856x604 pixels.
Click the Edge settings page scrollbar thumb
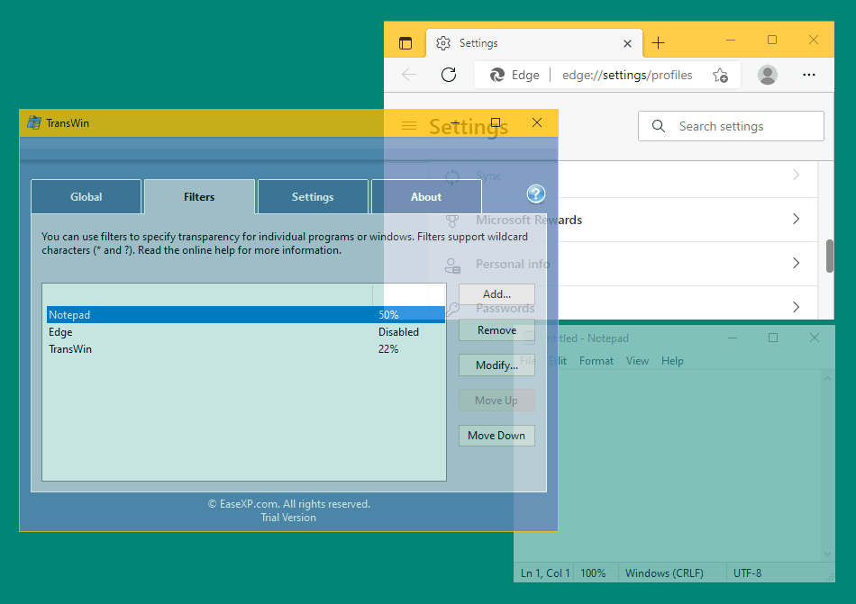(830, 256)
